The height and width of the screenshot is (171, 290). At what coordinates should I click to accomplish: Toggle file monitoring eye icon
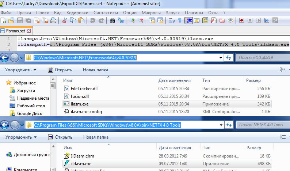(x=230, y=20)
